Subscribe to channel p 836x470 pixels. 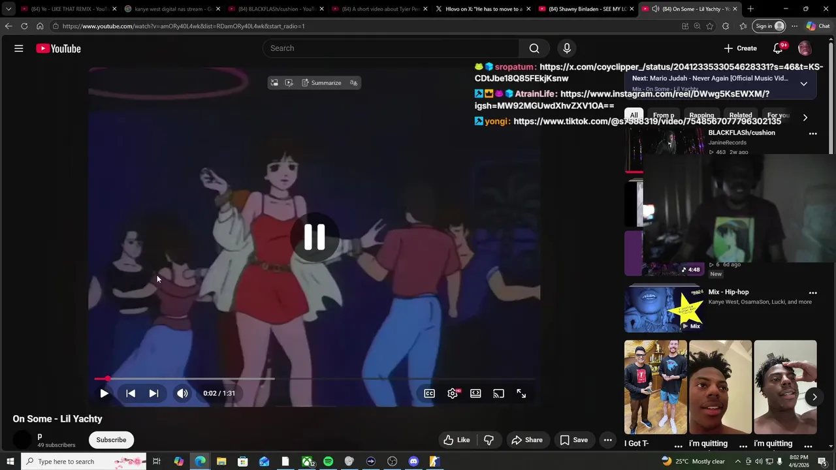coord(111,440)
